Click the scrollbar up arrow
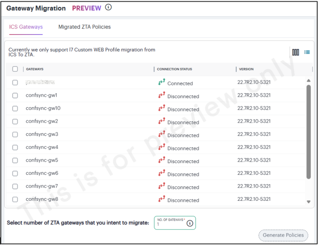 click(x=309, y=80)
